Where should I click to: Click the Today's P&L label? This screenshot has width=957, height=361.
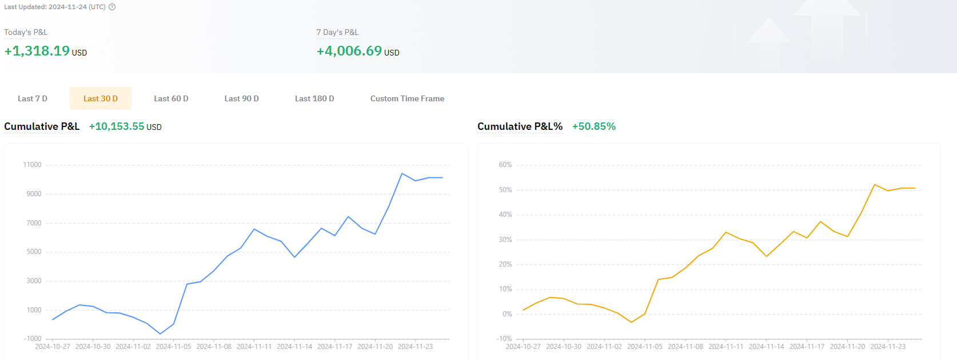pyautogui.click(x=26, y=33)
